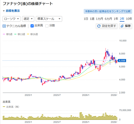Switch to the 1年 period tab
134x124 pixels.
pos(116,19)
